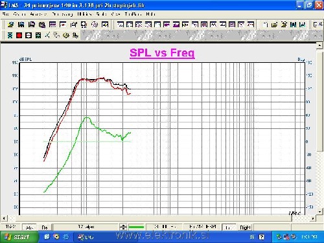Open the File menu
The width and height of the screenshot is (324, 243).
(x=6, y=14)
